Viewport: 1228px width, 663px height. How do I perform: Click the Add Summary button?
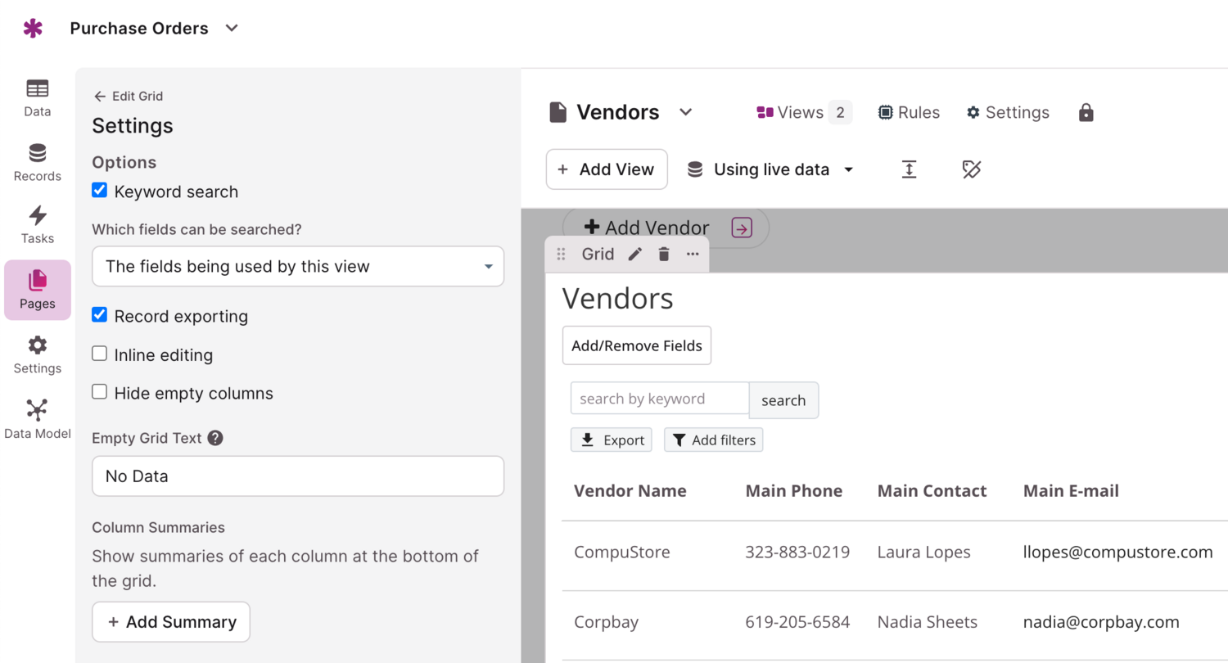coord(171,622)
